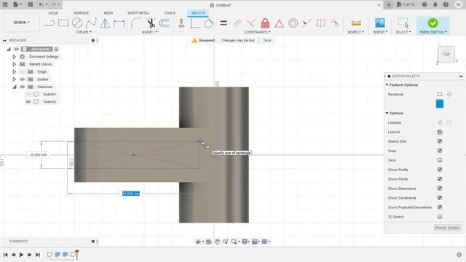Click the active Sketch tab
Screen dimensions: 466x262
(x=198, y=13)
